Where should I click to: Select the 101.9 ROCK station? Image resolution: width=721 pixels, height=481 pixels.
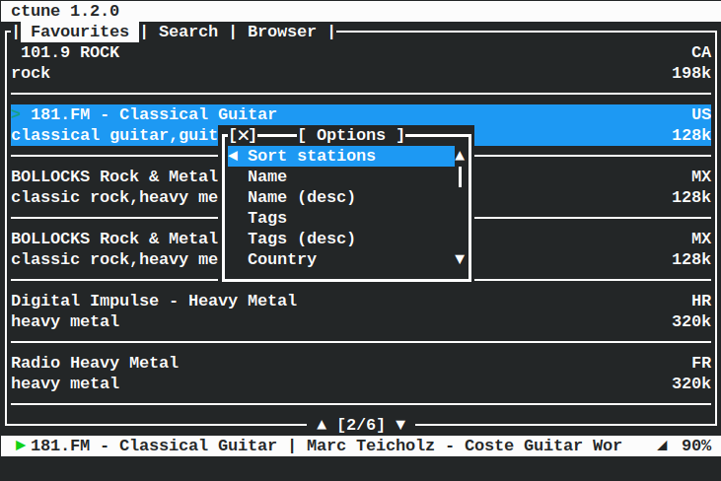[x=361, y=62]
